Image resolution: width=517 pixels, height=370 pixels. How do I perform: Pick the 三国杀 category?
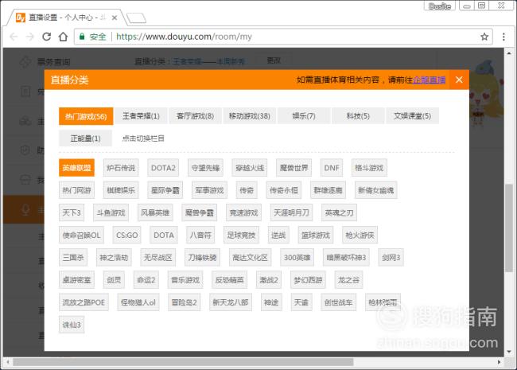[x=73, y=257]
